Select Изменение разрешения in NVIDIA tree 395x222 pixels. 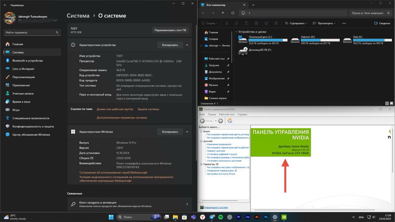pyautogui.click(x=219, y=145)
